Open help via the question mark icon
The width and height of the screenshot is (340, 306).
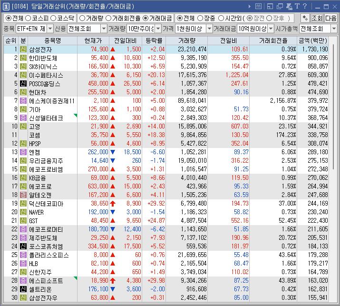[305, 6]
